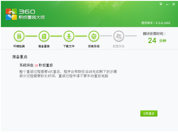Click the red 19 seconds countdown

pyautogui.click(x=36, y=65)
